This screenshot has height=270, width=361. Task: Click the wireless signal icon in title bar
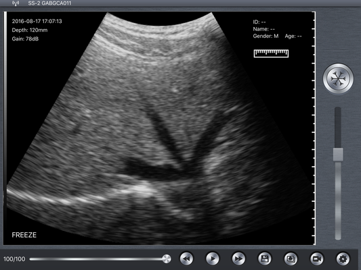pos(16,3)
